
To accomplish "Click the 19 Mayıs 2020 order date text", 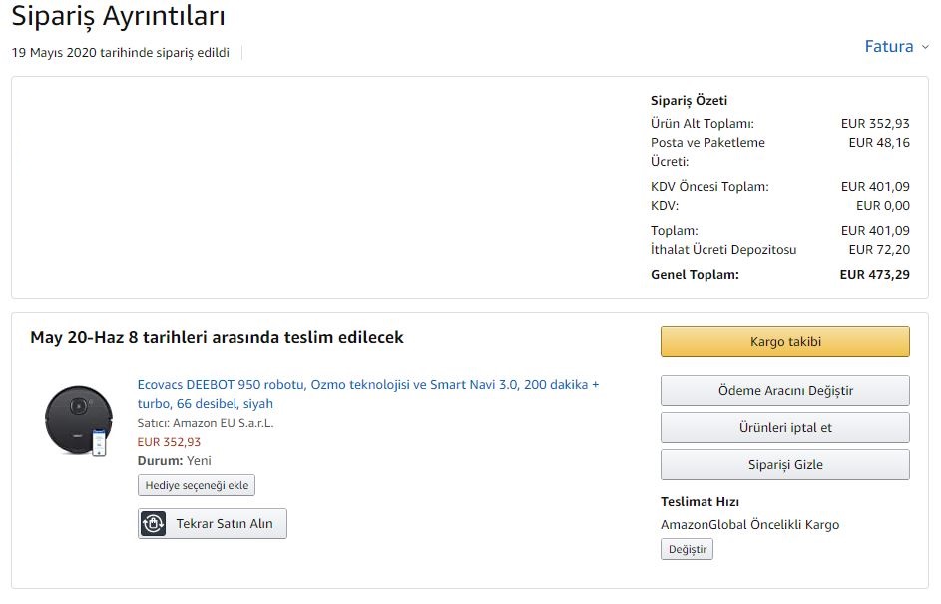I will (x=120, y=53).
